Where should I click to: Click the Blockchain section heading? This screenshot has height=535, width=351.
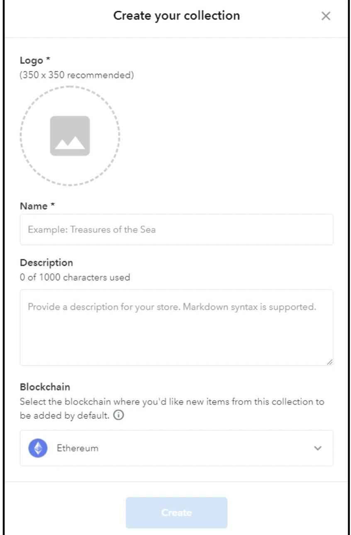[45, 387]
